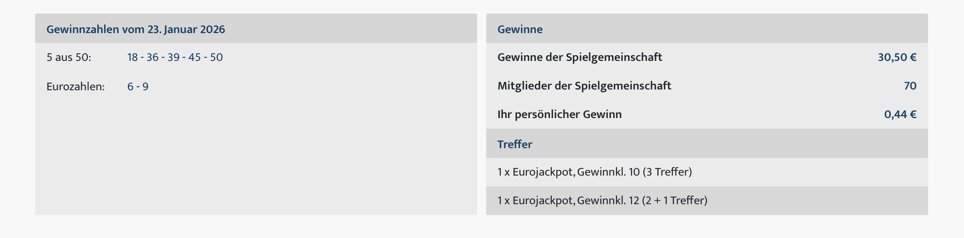Image resolution: width=964 pixels, height=238 pixels.
Task: Click the "5 aus 50:" label
Action: [x=69, y=57]
